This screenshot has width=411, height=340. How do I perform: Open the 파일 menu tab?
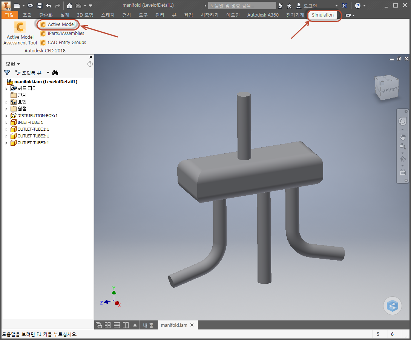pos(9,15)
